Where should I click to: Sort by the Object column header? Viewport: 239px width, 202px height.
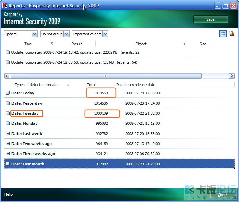tap(141, 44)
